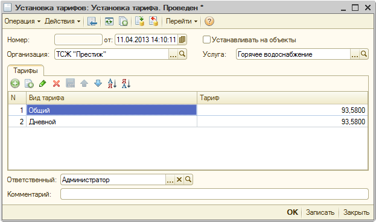This screenshot has width=376, height=222.
Task: Click the N column header
Action: coord(18,98)
